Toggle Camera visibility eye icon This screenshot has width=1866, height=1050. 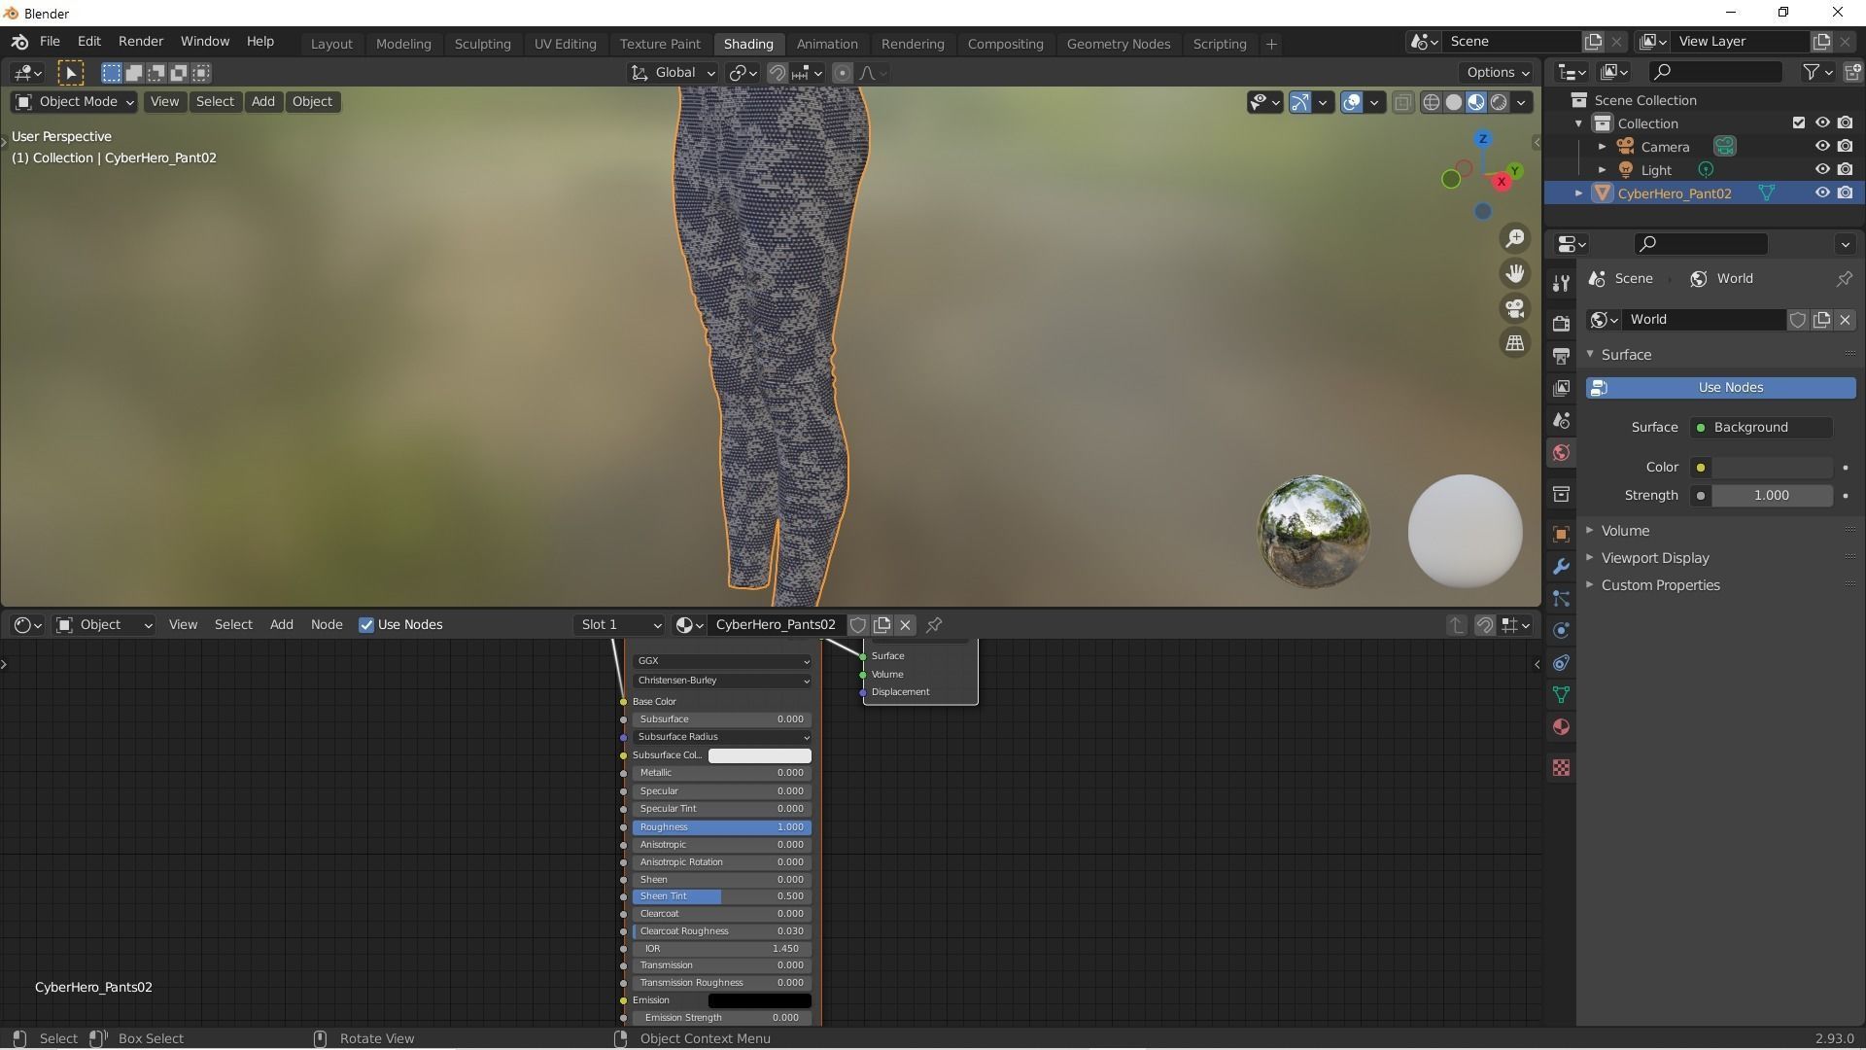pyautogui.click(x=1822, y=147)
